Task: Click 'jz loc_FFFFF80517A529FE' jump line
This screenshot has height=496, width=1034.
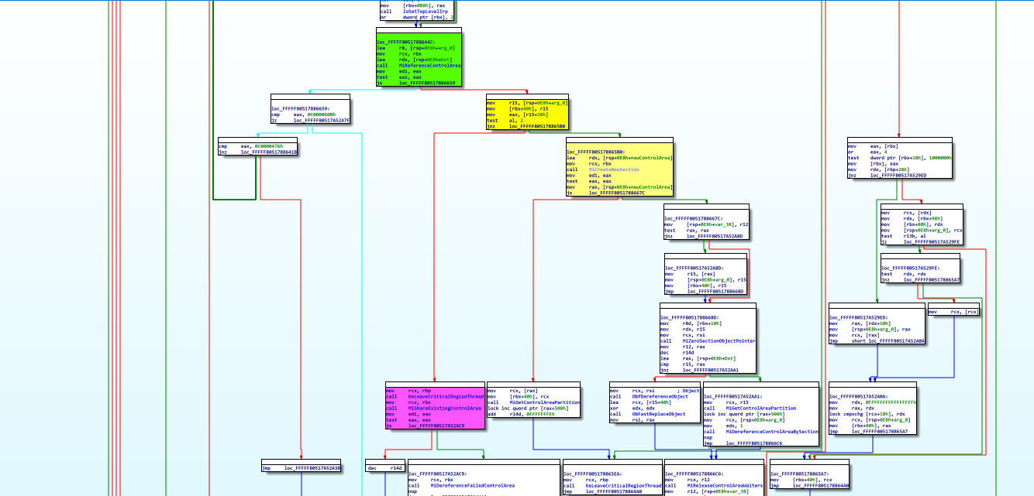Action: point(920,241)
